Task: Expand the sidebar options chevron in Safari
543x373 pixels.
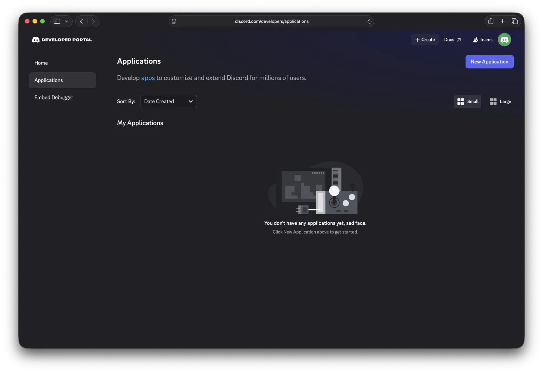Action: coord(67,21)
